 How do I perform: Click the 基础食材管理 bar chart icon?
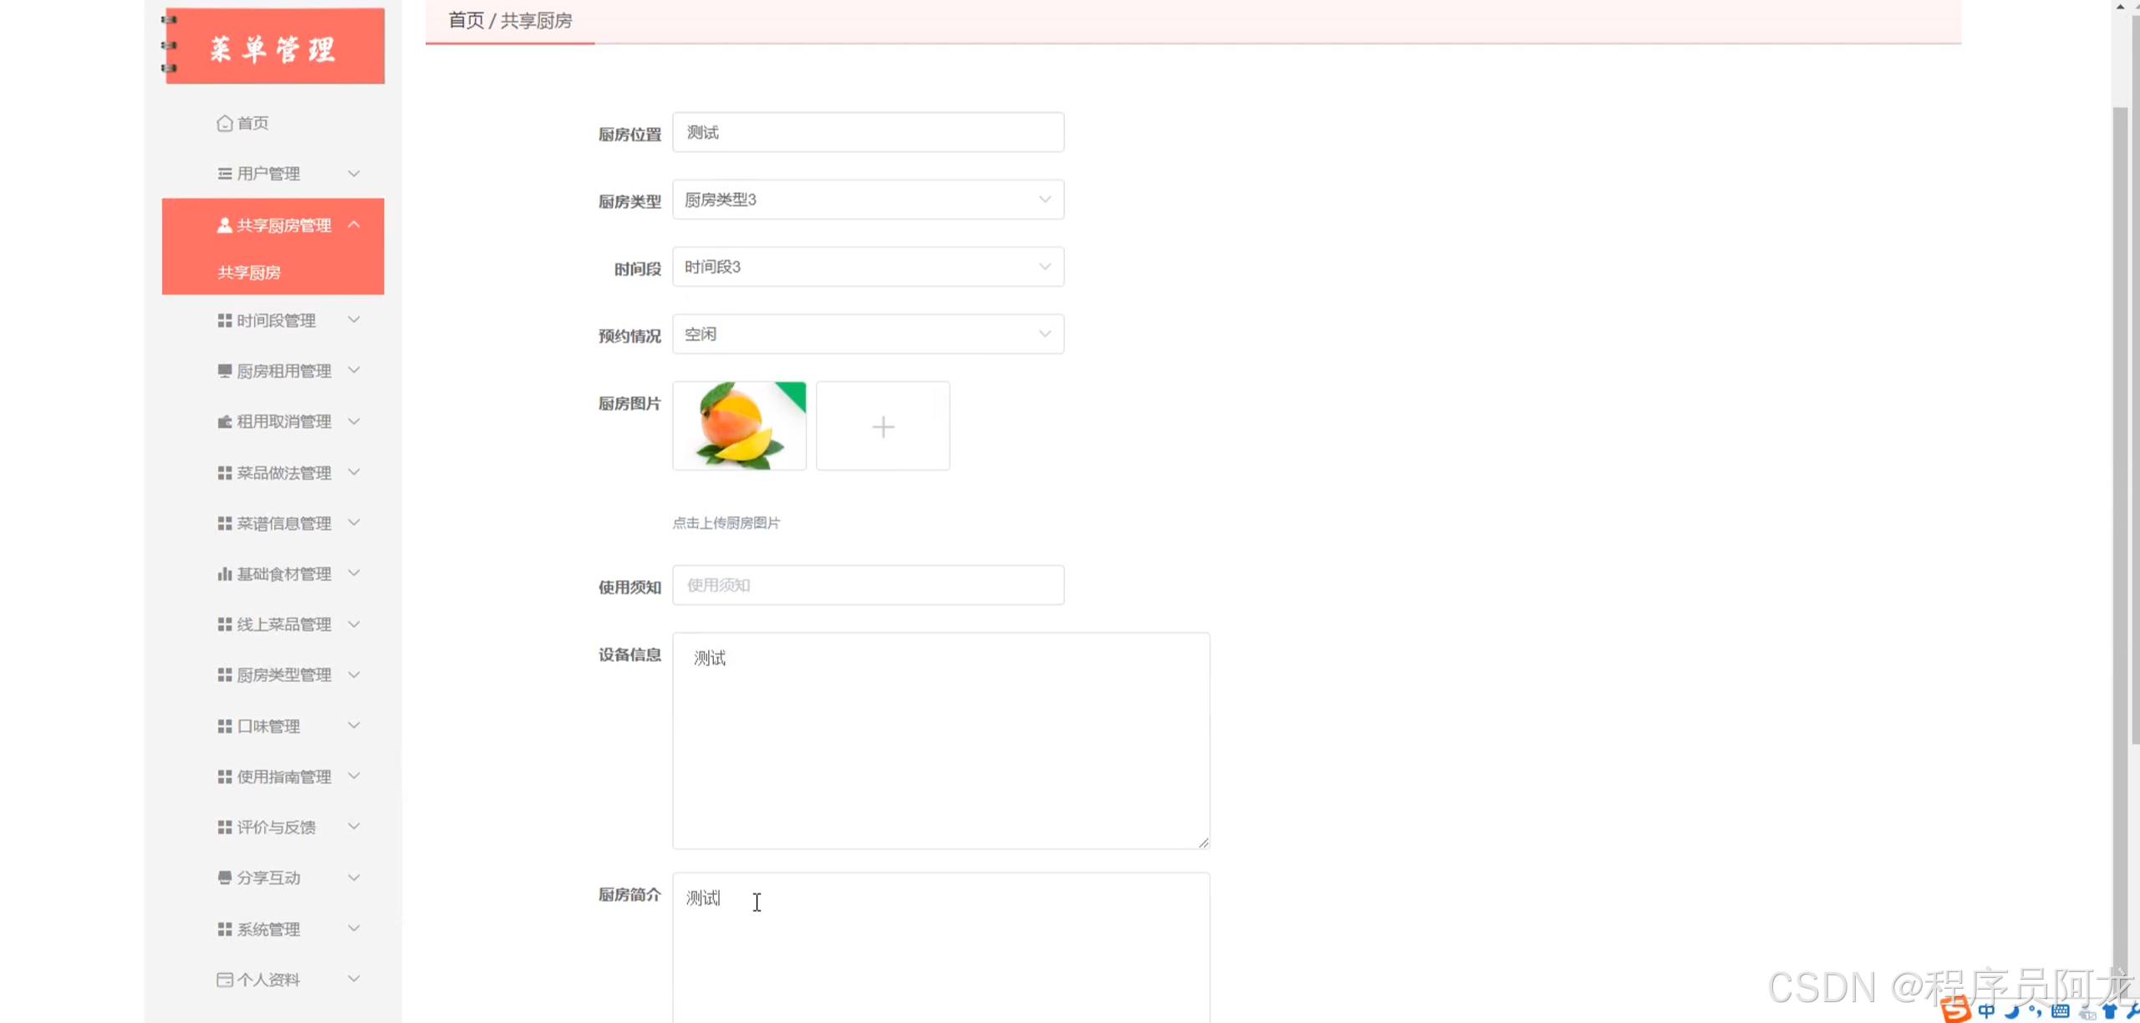click(224, 574)
